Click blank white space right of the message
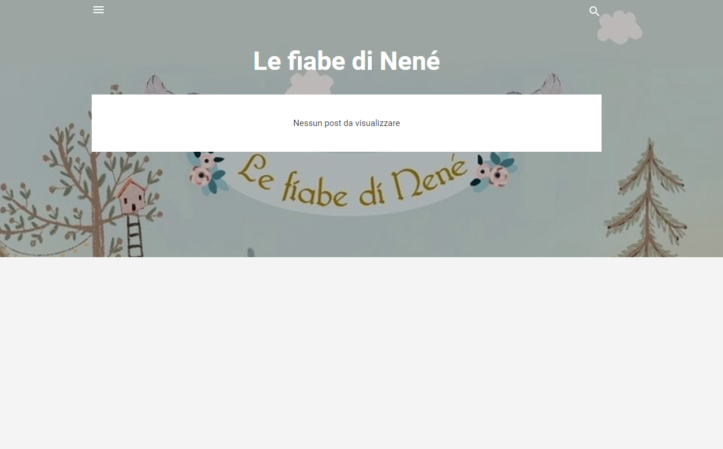The height and width of the screenshot is (449, 723). pos(501,123)
